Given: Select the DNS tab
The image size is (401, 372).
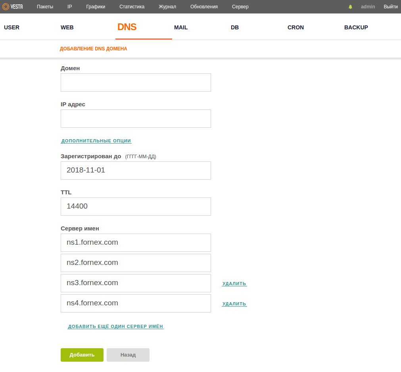Looking at the screenshot, I should 127,27.
